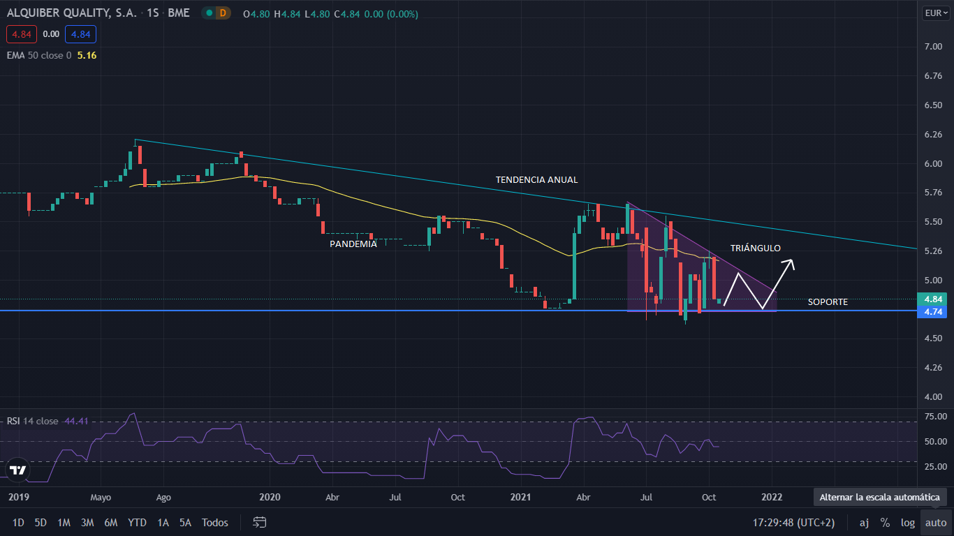The width and height of the screenshot is (954, 536).
Task: Toggle percent scale mode
Action: tap(885, 522)
